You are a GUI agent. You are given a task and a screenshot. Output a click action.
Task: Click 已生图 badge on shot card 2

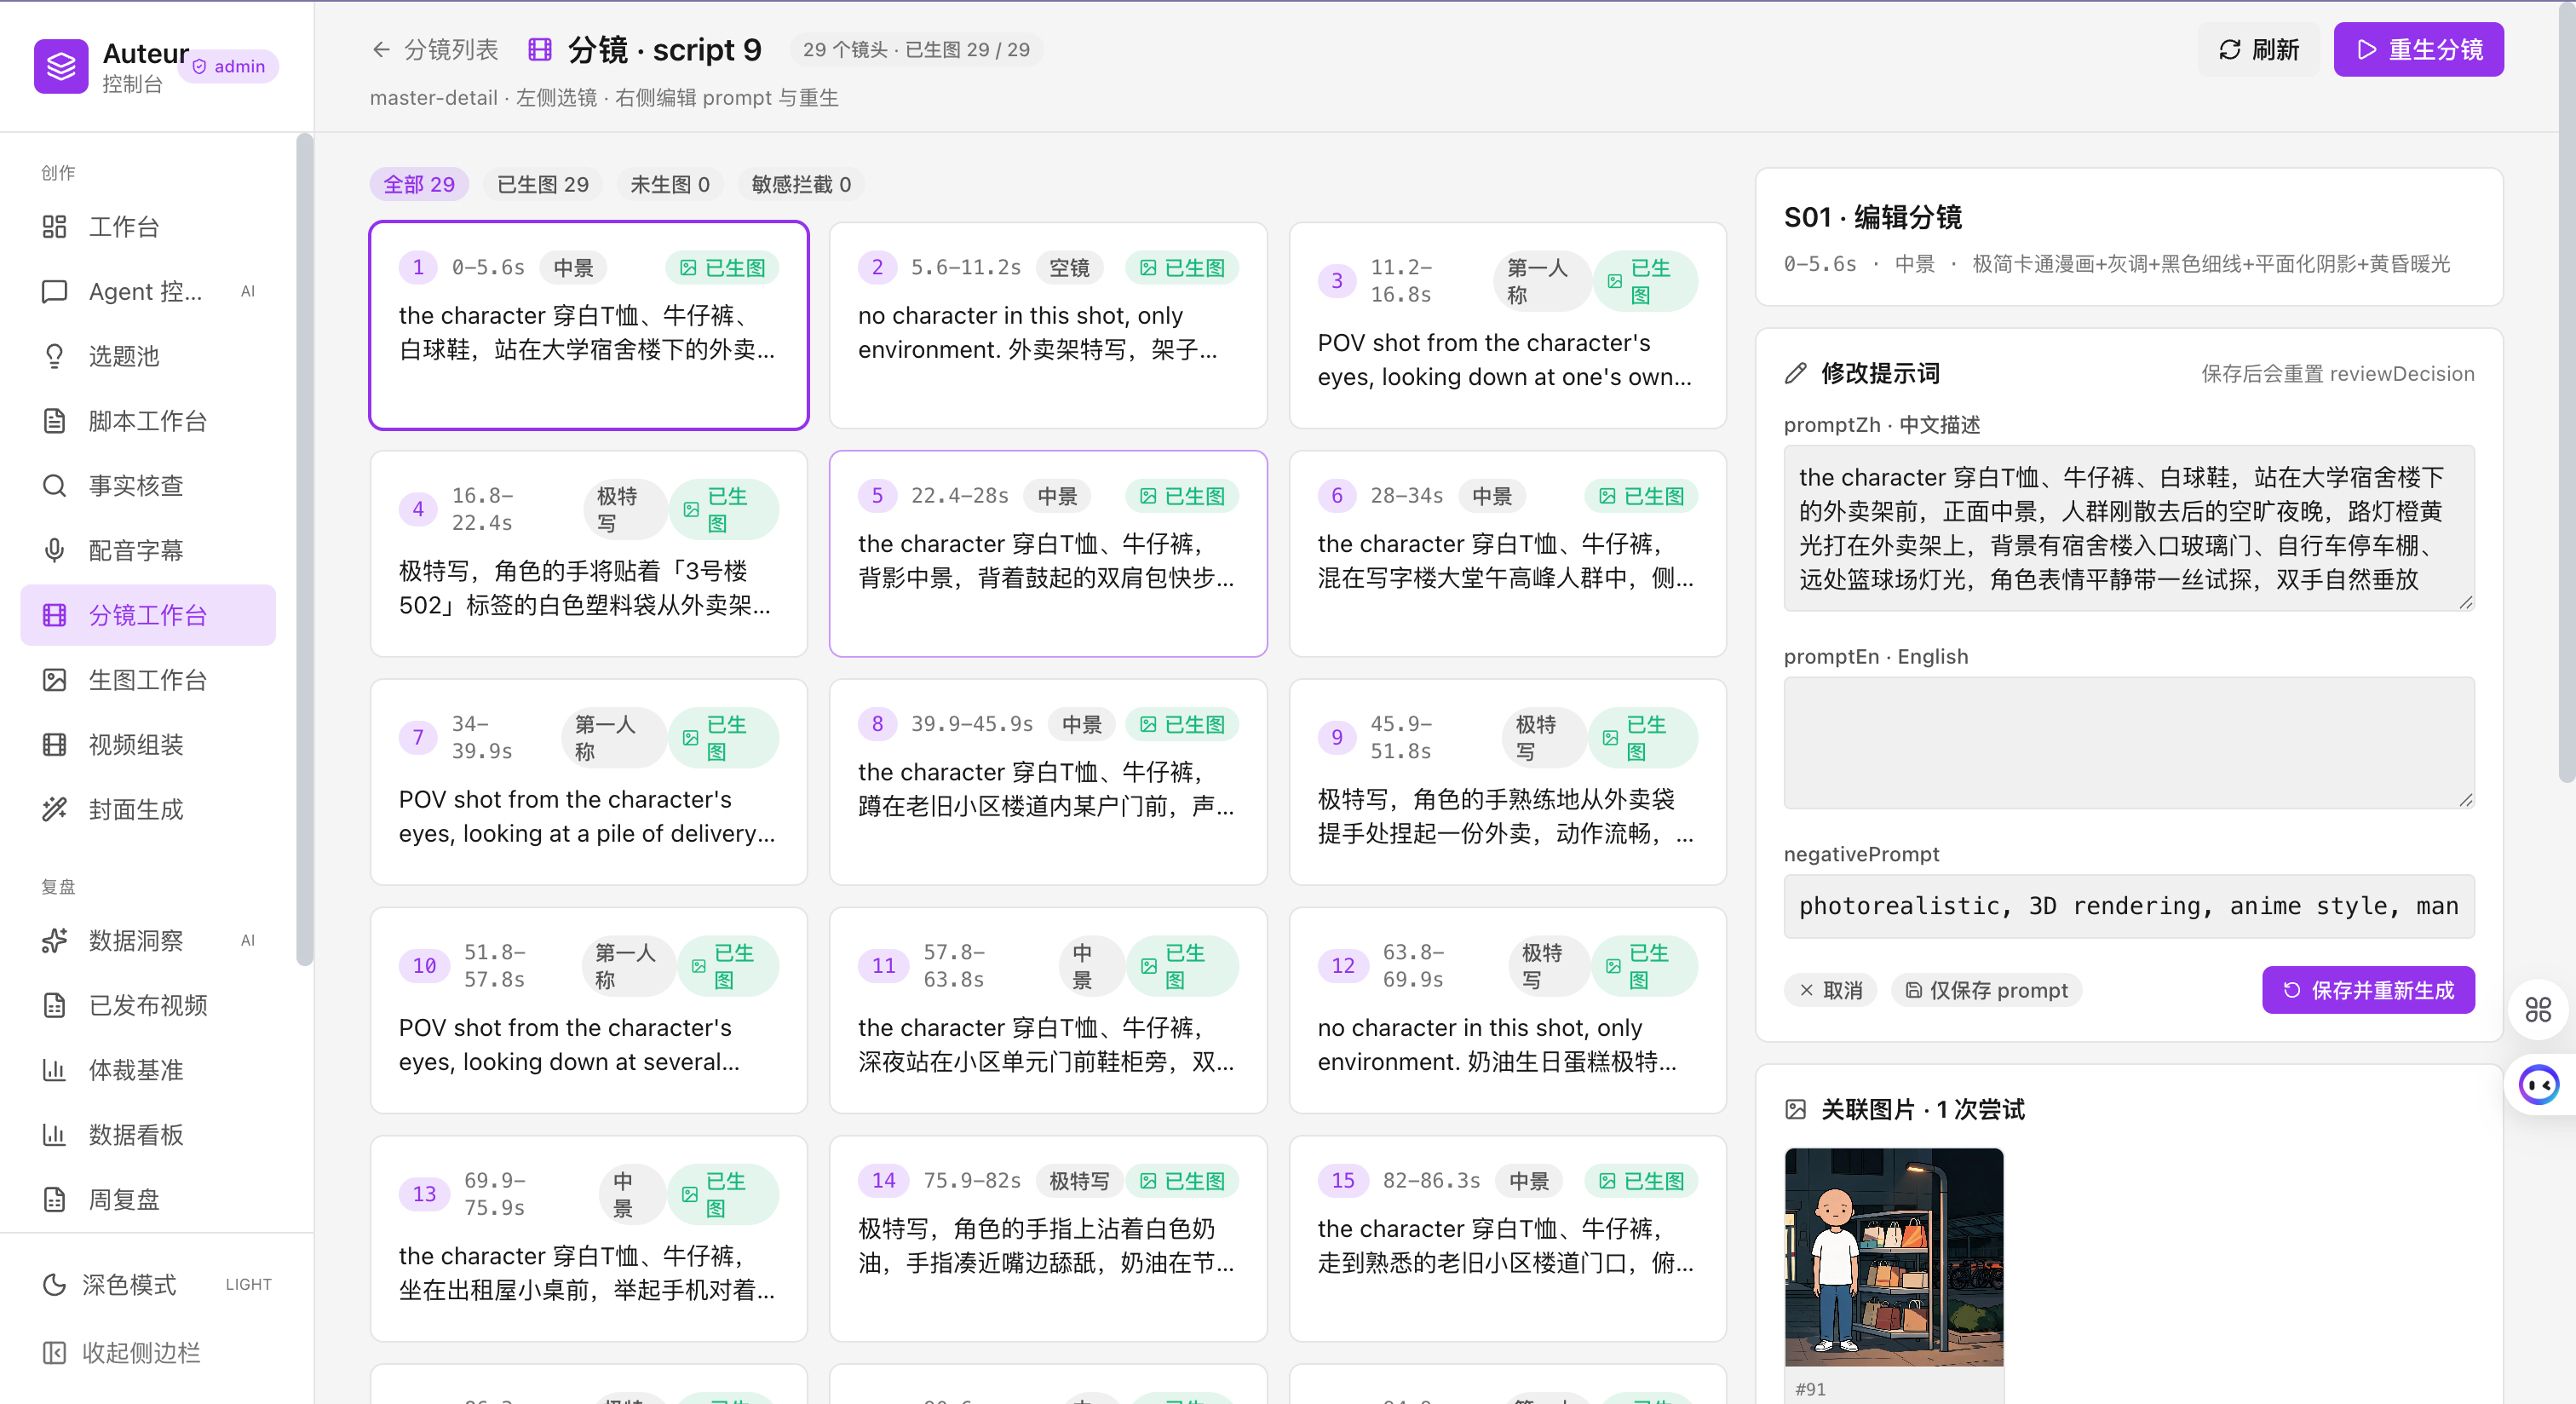click(x=1182, y=268)
